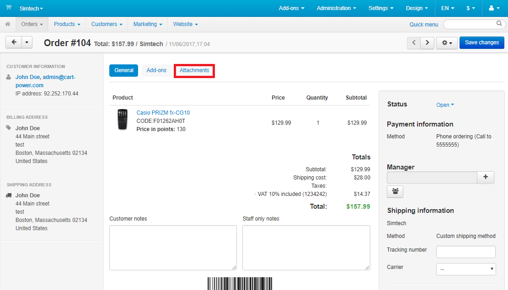
Task: Go to the previous order arrow
Action: tap(414, 42)
